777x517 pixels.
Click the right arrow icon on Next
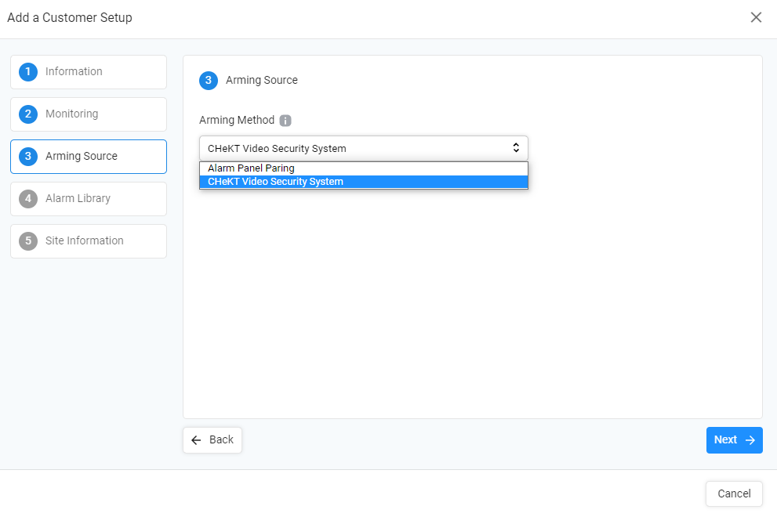[x=750, y=440]
